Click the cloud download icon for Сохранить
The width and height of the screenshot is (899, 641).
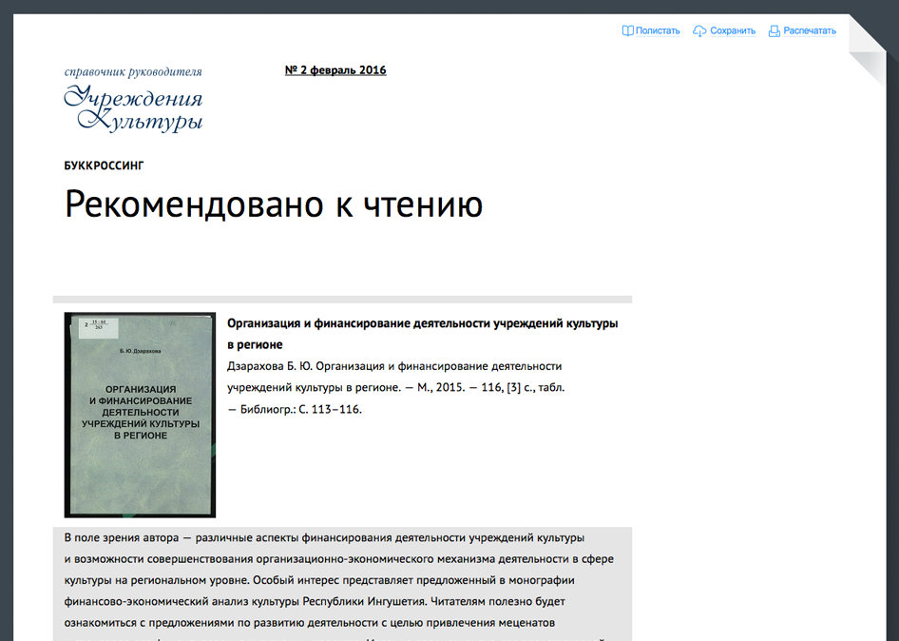click(699, 30)
